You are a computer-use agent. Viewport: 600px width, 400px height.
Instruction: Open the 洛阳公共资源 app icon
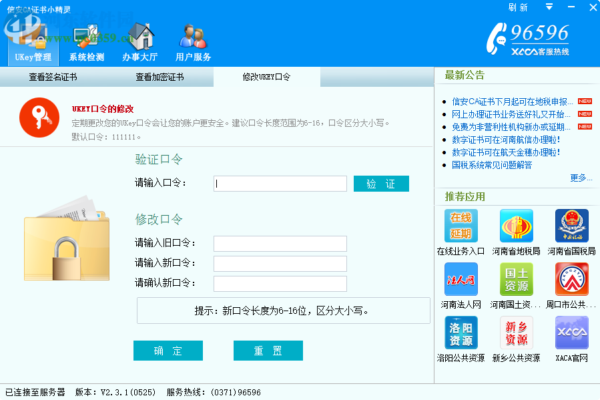(x=461, y=333)
